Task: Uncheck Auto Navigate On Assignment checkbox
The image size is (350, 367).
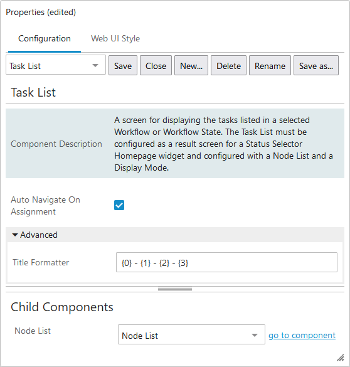Action: tap(119, 205)
